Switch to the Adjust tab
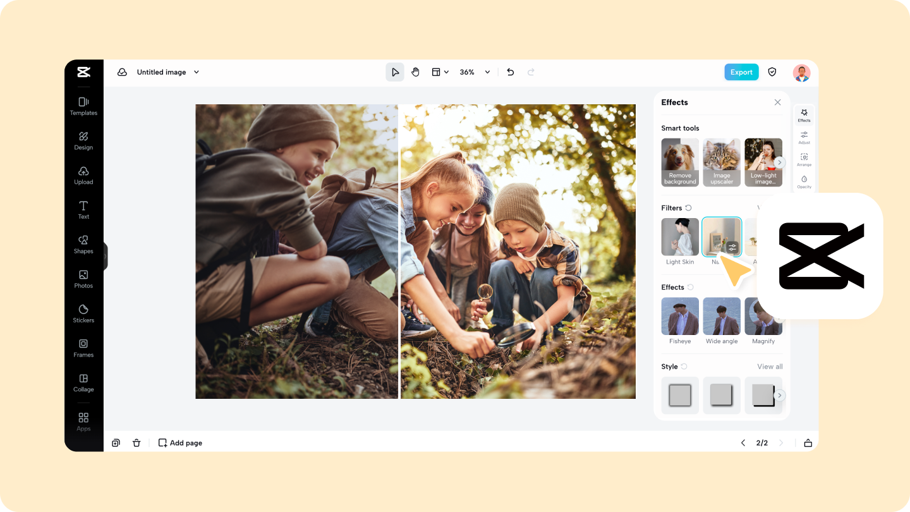This screenshot has height=512, width=910. point(804,137)
